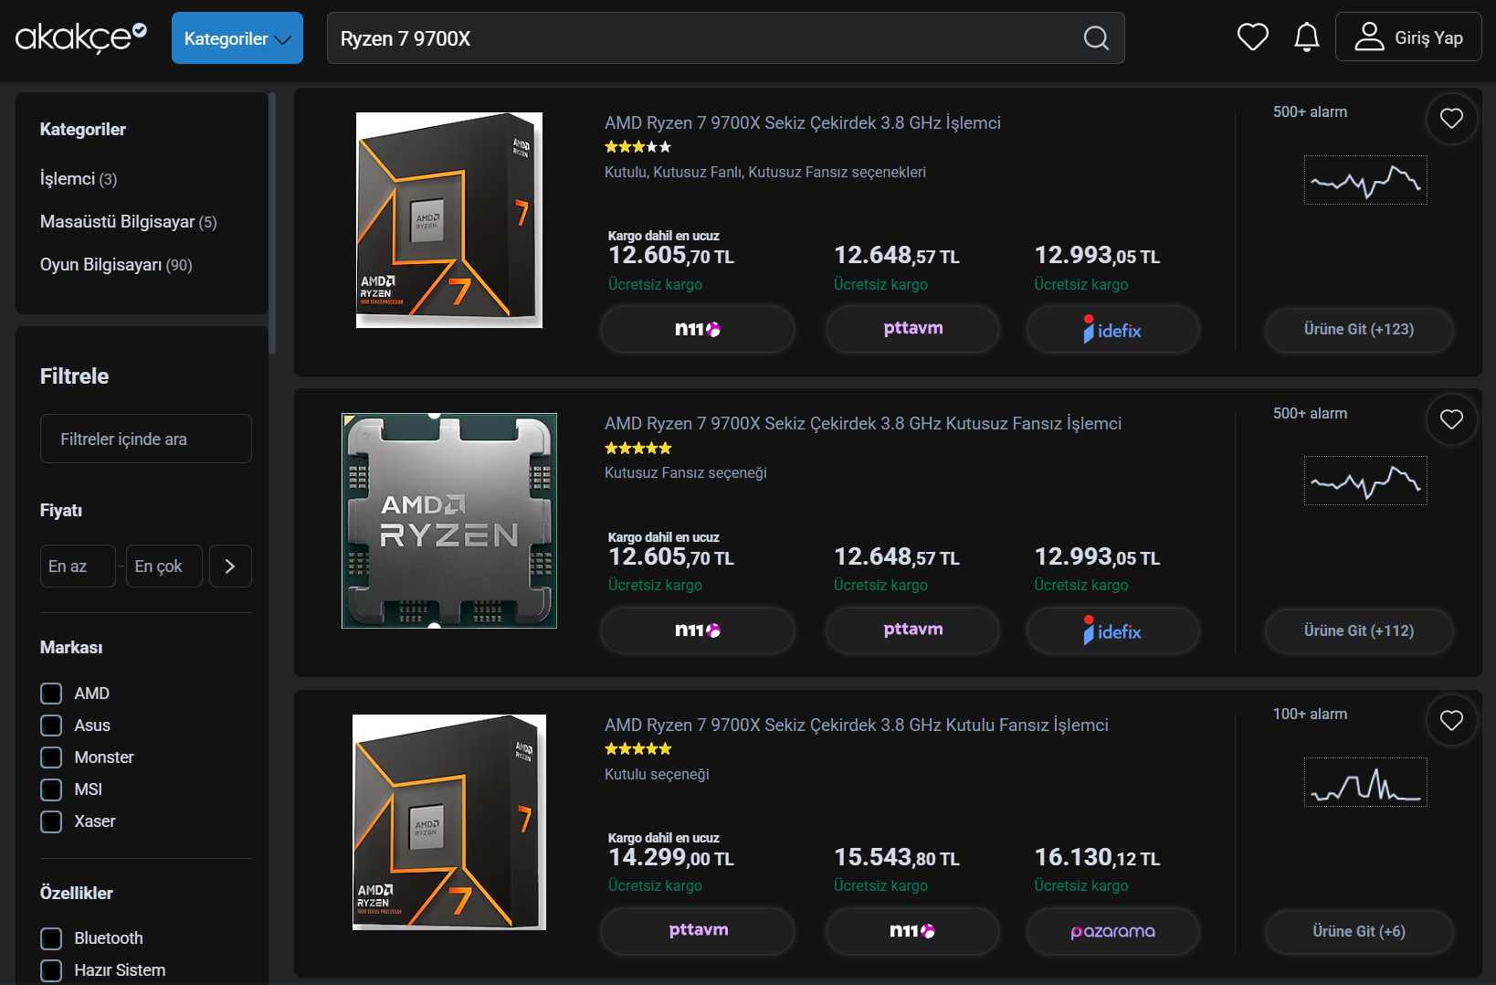Enable the Hazır Sistem feature filter
Screen dimensions: 1496x985
(x=51, y=970)
